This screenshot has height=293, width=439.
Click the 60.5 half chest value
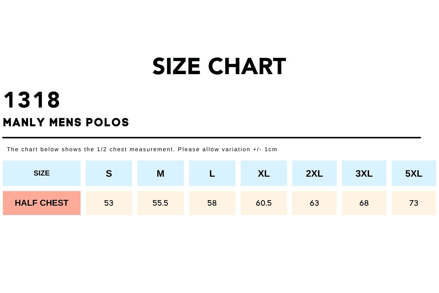(x=264, y=203)
